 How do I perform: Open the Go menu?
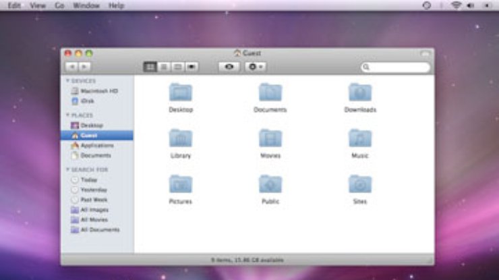(x=59, y=5)
